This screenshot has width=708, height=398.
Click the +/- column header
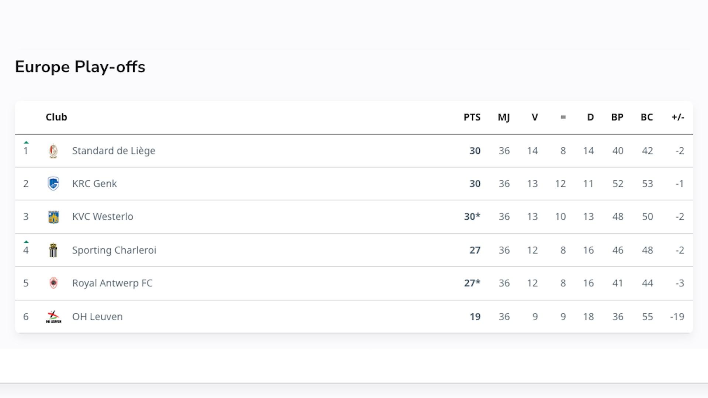pyautogui.click(x=678, y=117)
